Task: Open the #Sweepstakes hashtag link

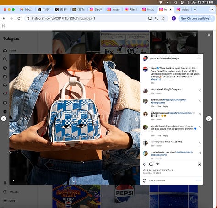Action: tap(158, 103)
